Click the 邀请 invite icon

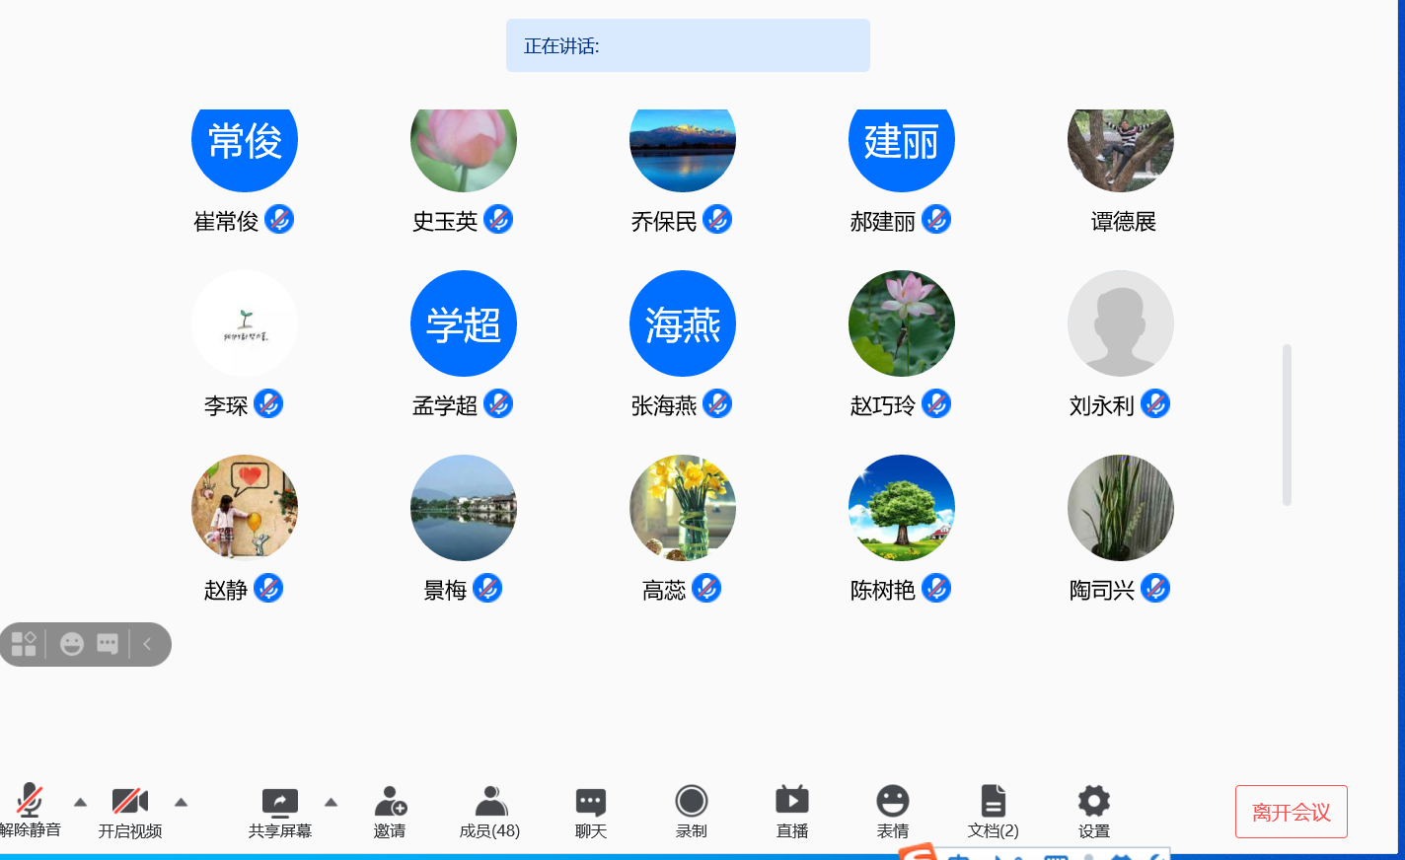pos(391,801)
